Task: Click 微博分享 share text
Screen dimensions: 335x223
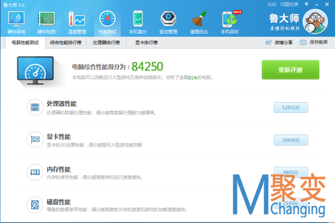Action: (284, 42)
